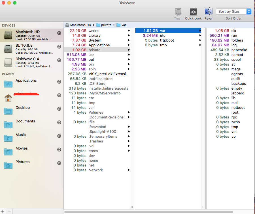Remove place with minus button
The image size is (255, 214).
click(9, 211)
